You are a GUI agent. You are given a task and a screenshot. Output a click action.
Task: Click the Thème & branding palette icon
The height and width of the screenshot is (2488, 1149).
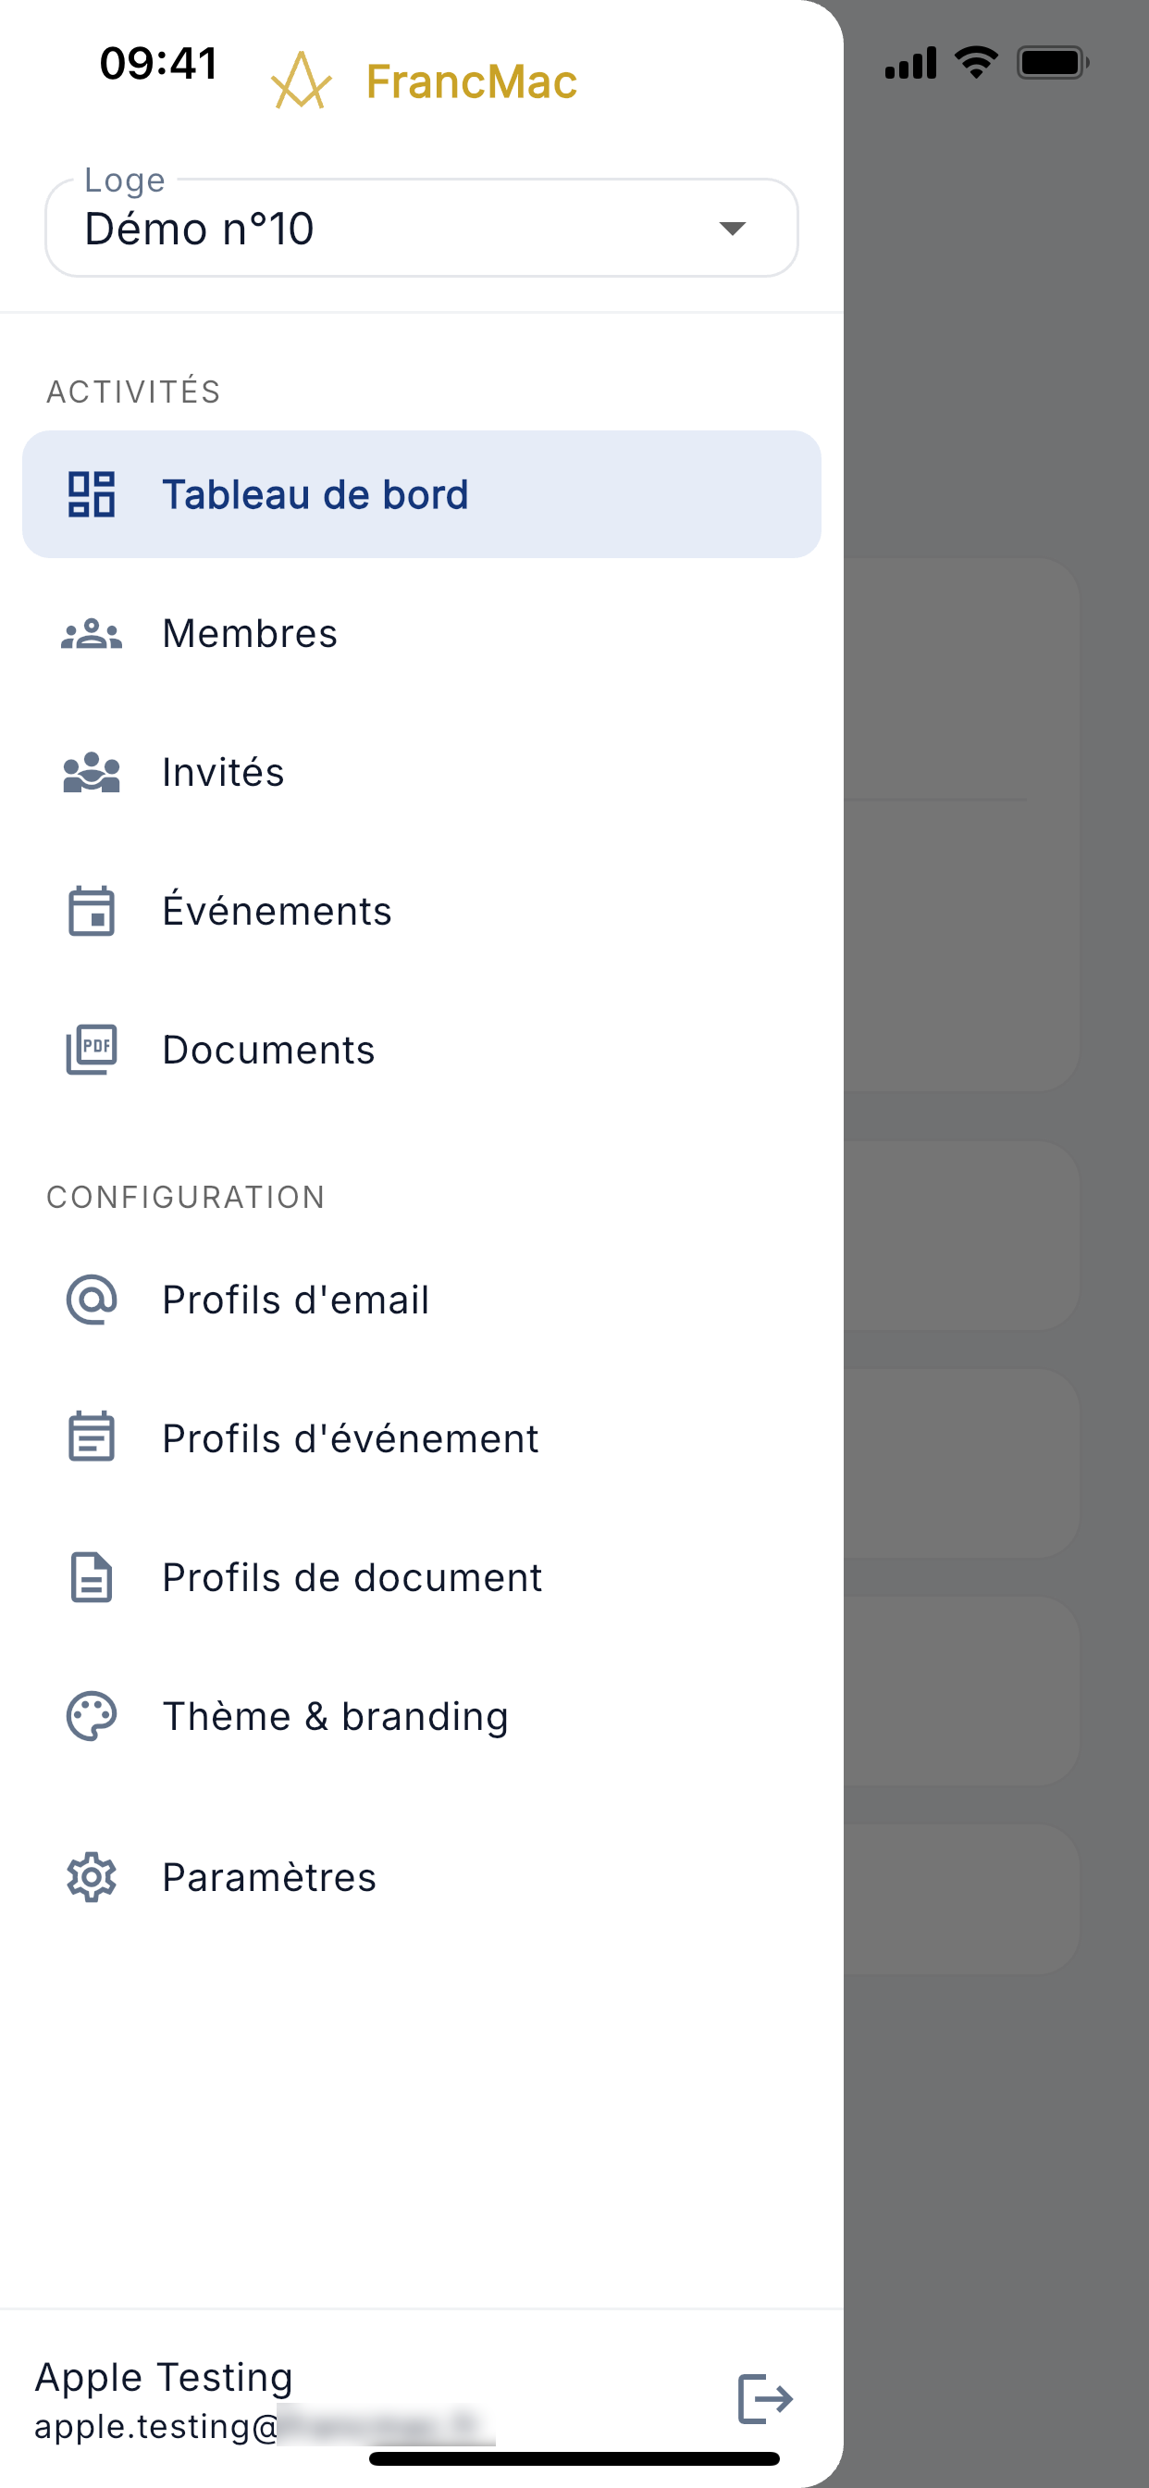(x=92, y=1716)
